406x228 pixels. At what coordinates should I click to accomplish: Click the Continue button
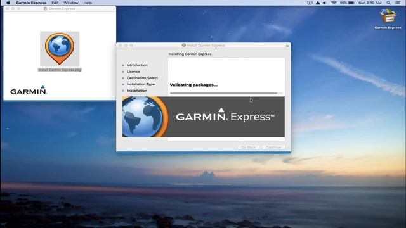(273, 148)
